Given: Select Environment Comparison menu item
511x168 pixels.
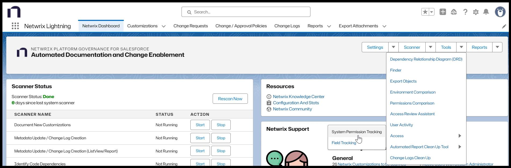Looking at the screenshot, I should (426, 92).
